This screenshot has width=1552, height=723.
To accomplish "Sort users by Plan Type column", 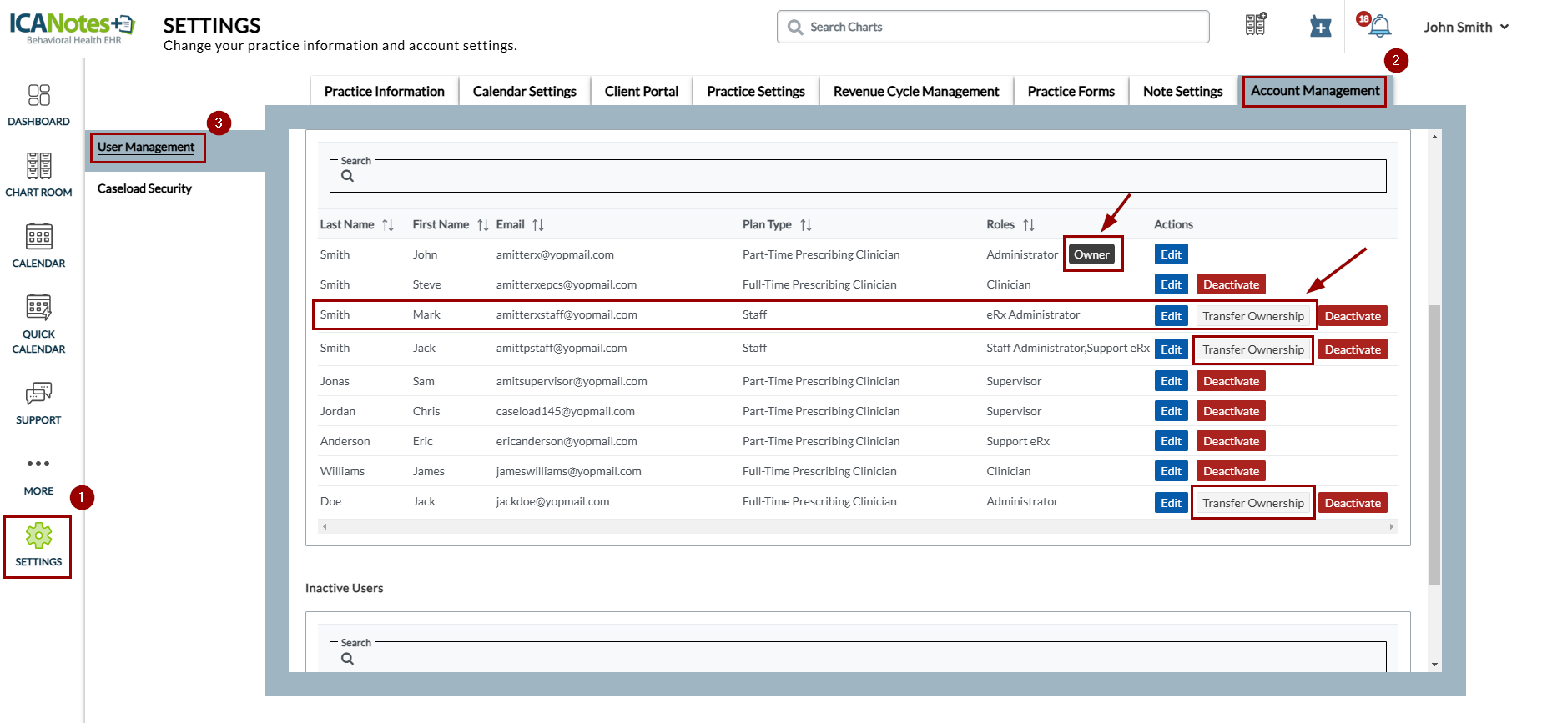I will 805,225.
